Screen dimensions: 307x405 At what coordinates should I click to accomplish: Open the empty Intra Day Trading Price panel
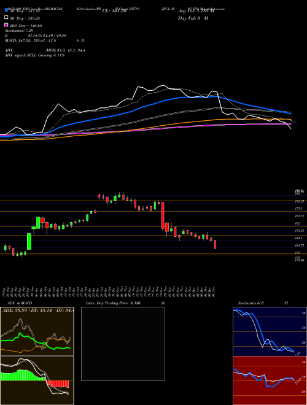click(x=123, y=344)
